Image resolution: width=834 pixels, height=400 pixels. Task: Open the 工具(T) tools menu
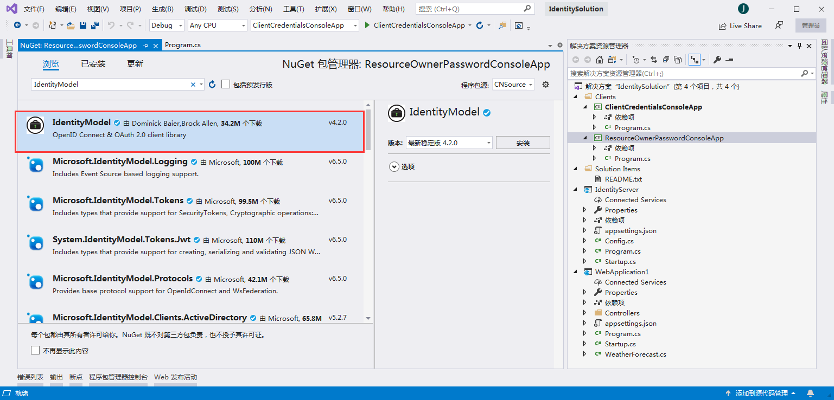[294, 9]
